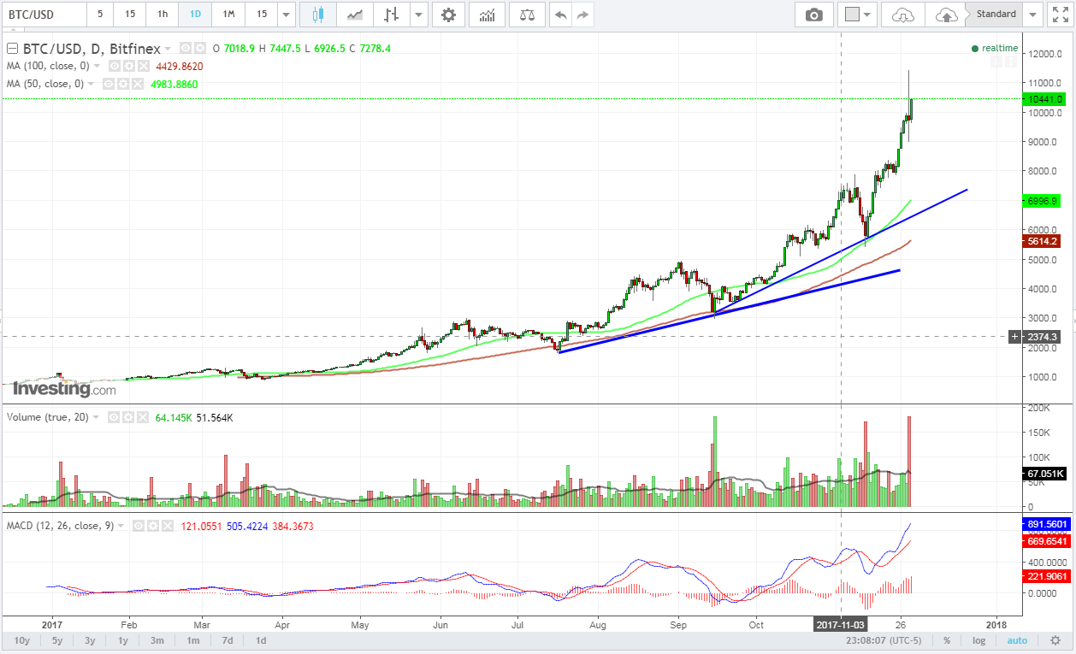Save chart to cloud (download arrow)

(x=903, y=15)
